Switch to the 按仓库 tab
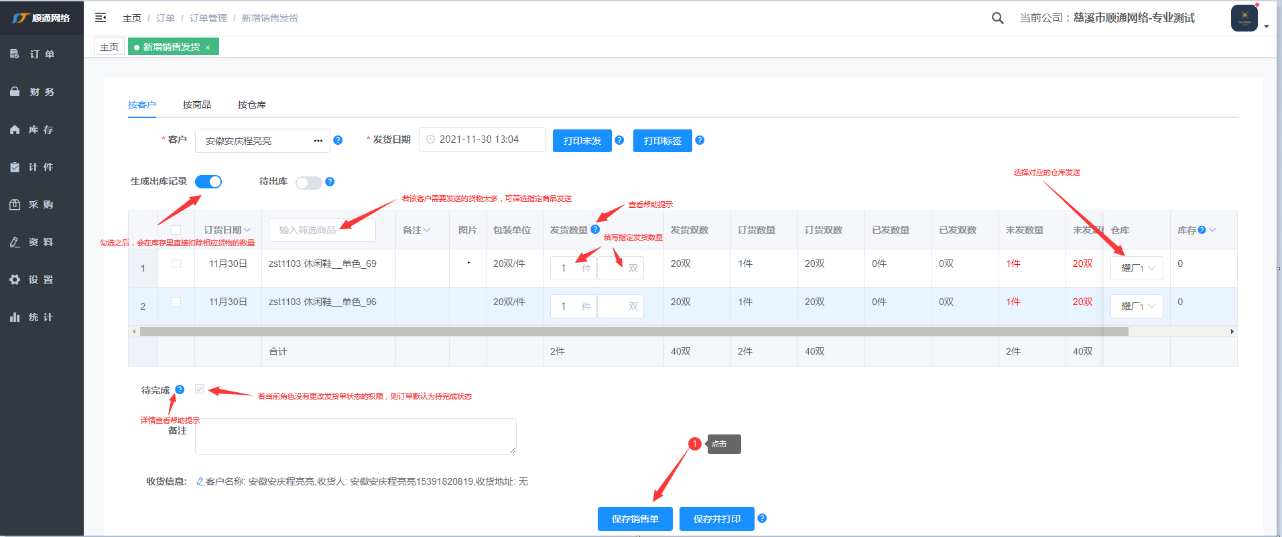The image size is (1282, 537). coord(252,105)
